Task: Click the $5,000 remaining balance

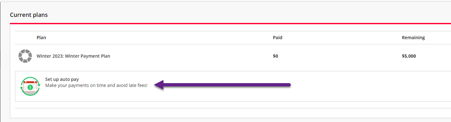Action: click(x=409, y=56)
